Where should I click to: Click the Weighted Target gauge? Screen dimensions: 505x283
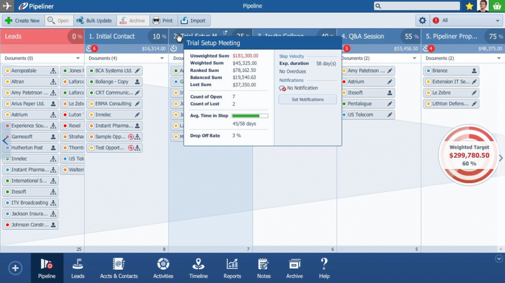coord(469,155)
